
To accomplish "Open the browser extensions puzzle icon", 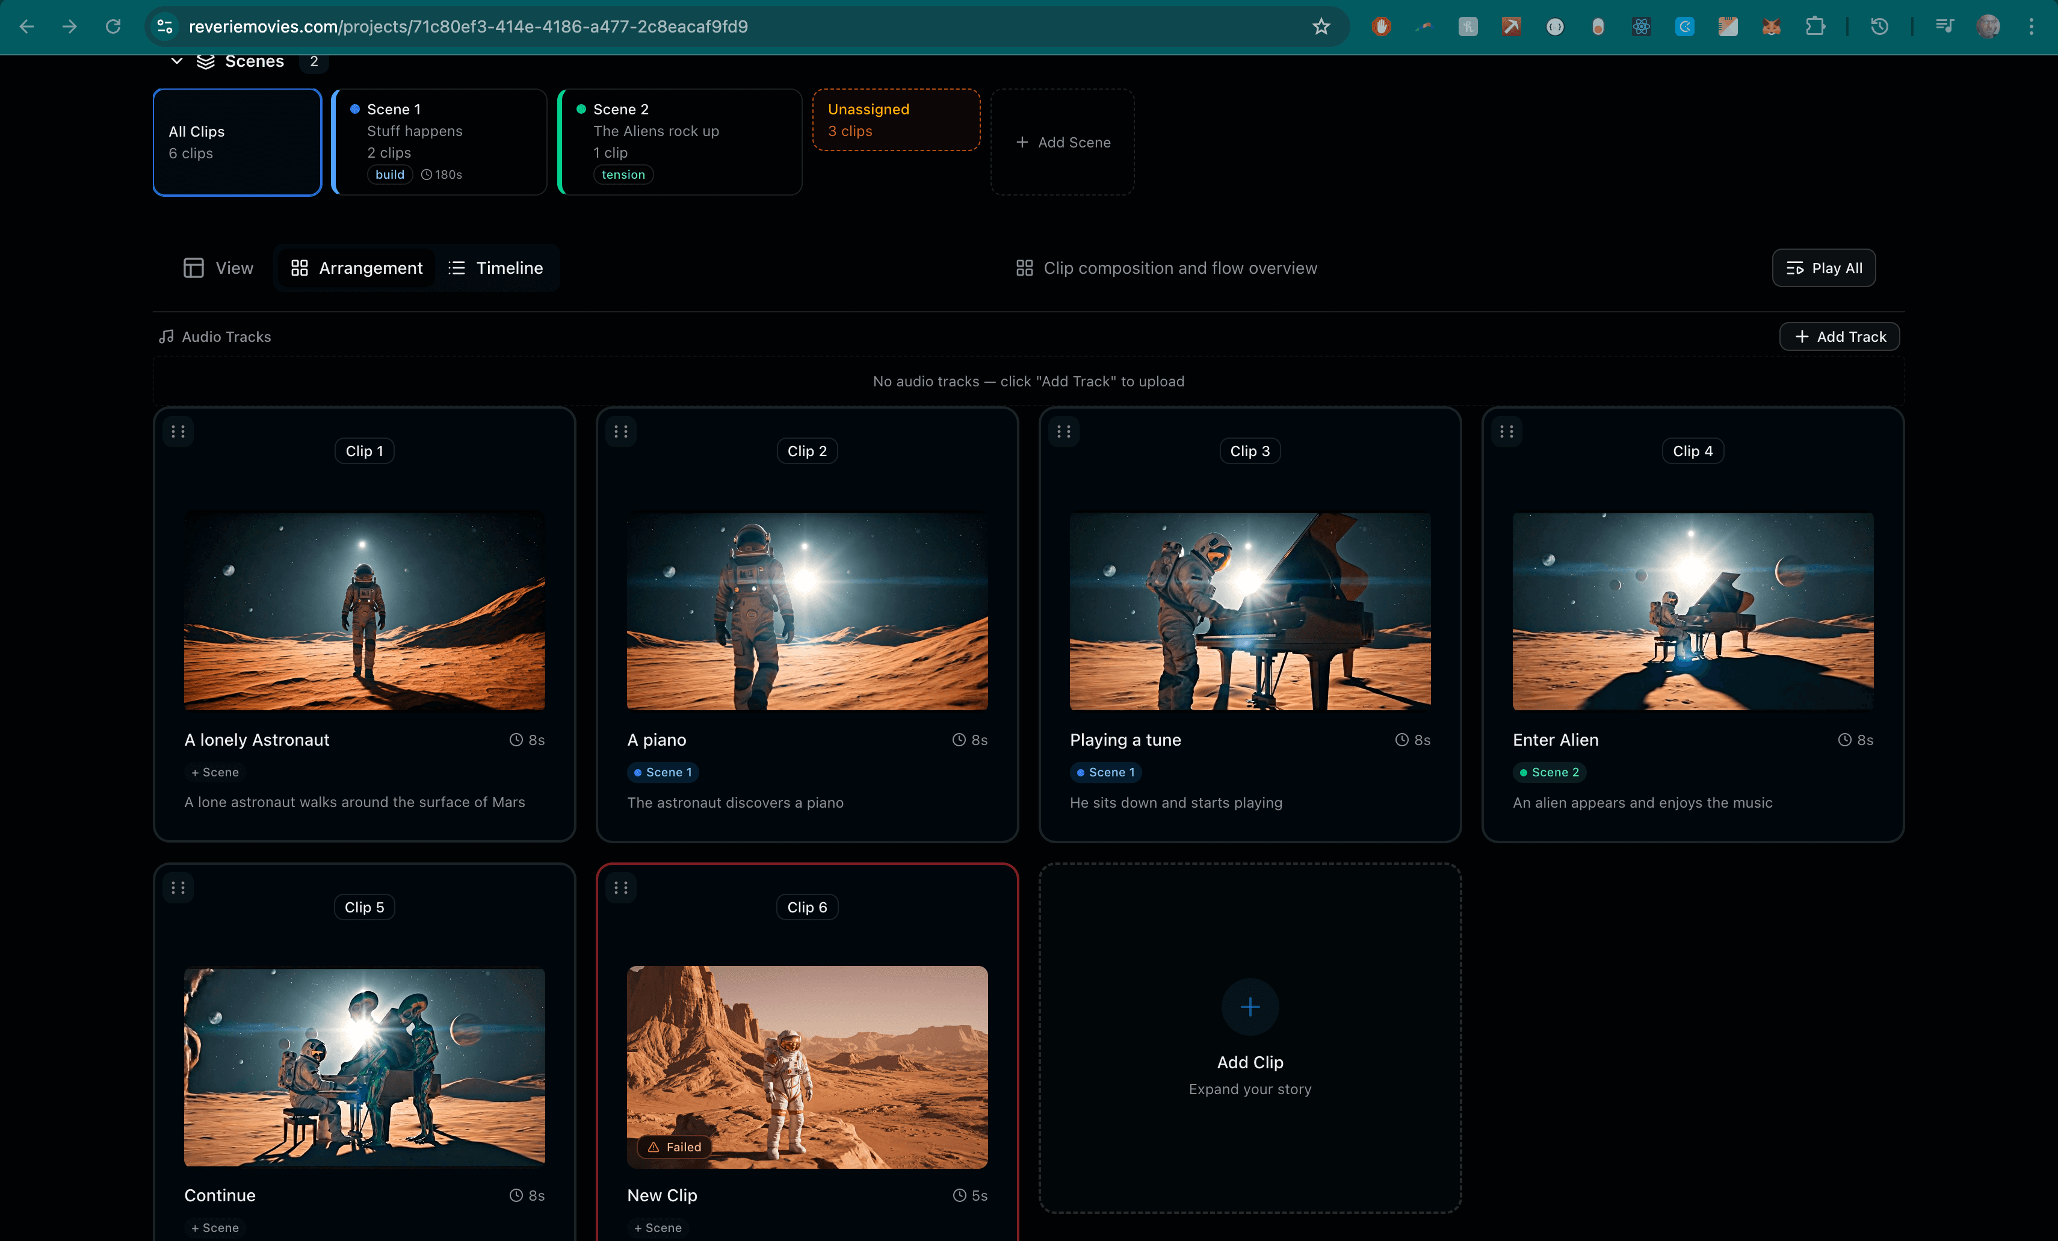I will click(1815, 26).
